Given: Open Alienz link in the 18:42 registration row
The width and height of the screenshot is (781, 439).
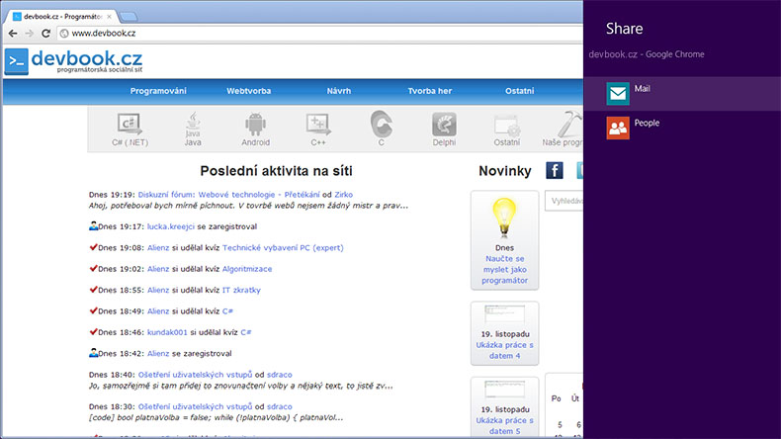Looking at the screenshot, I should (158, 353).
